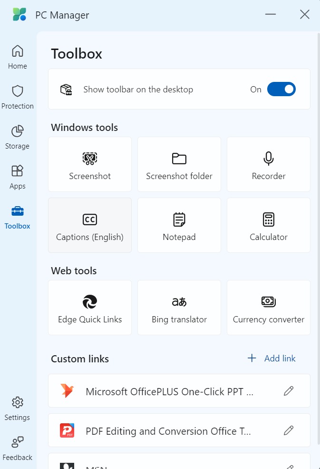The width and height of the screenshot is (320, 469).
Task: Click the 'Custom links' section heading
Action: [80, 359]
